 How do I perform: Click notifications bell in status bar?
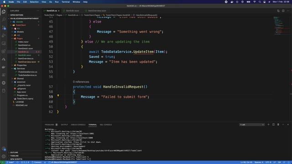pos(289,162)
